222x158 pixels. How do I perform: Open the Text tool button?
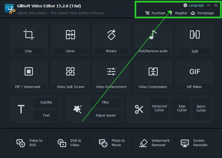tap(46, 115)
